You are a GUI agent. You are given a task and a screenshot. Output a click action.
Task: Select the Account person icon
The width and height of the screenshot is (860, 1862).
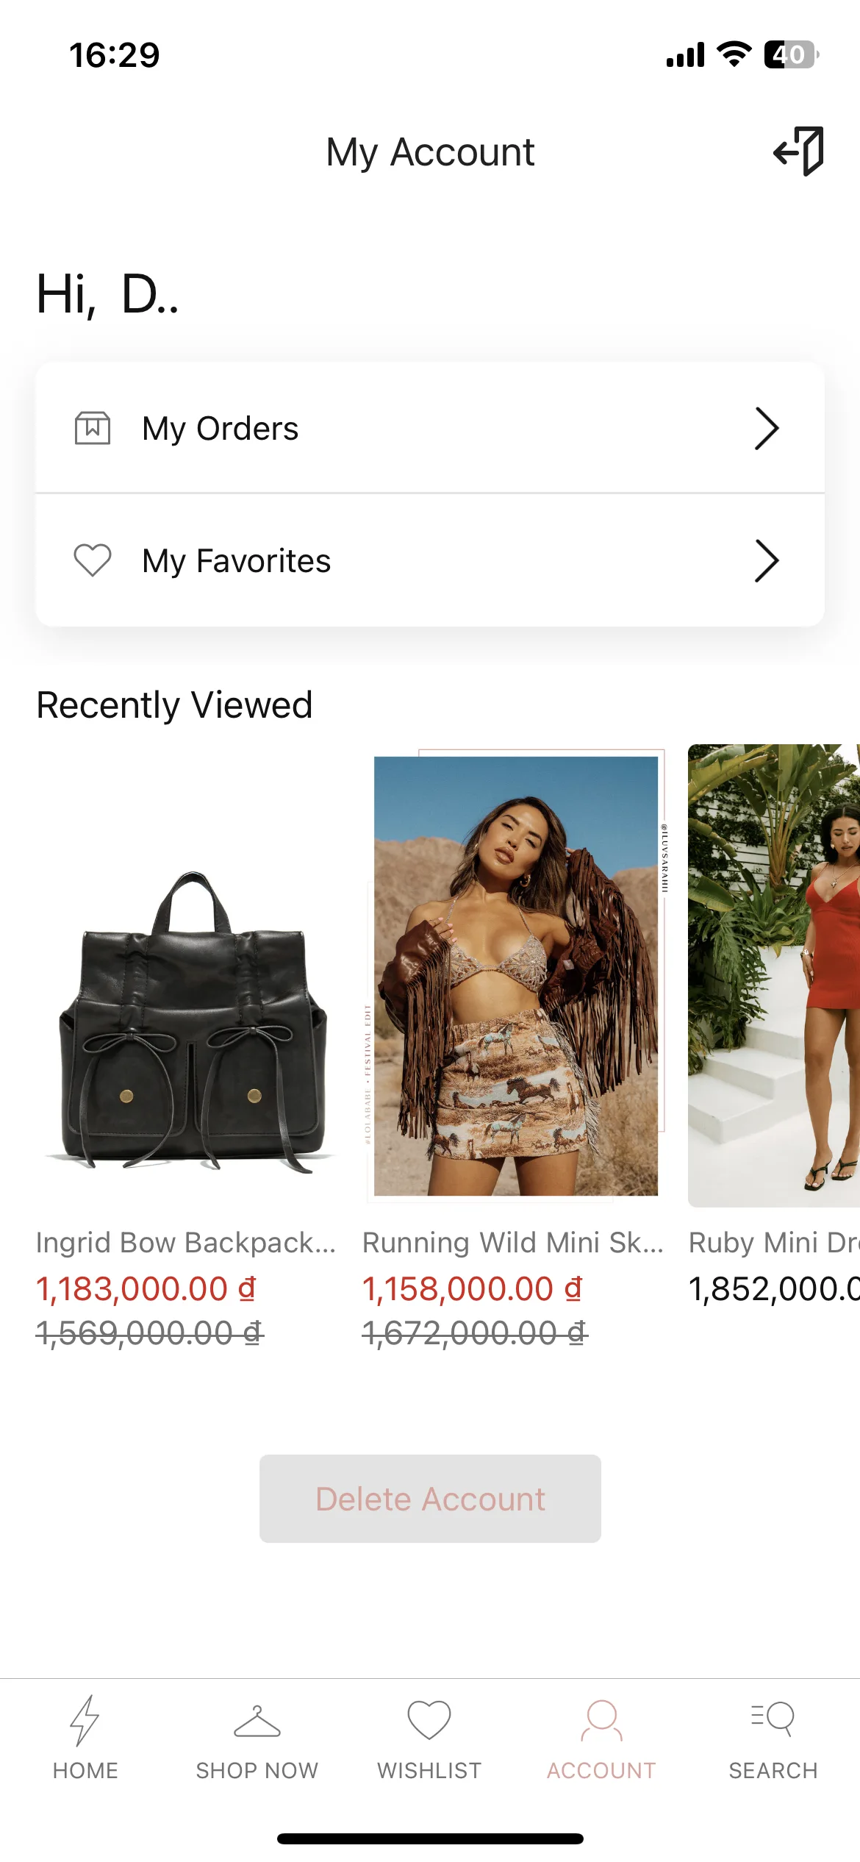pos(601,1721)
